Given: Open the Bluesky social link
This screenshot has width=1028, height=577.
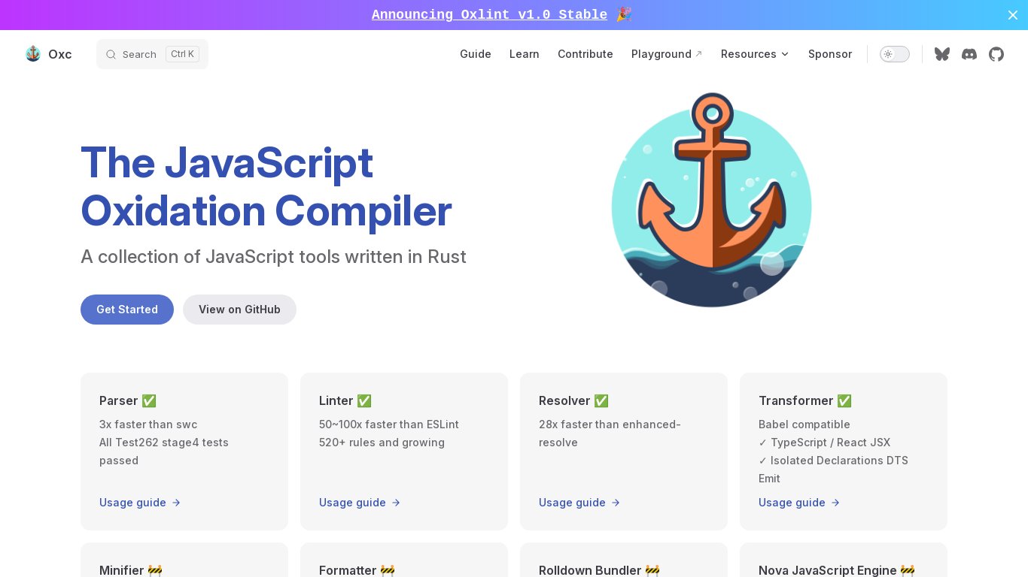Looking at the screenshot, I should tap(942, 54).
